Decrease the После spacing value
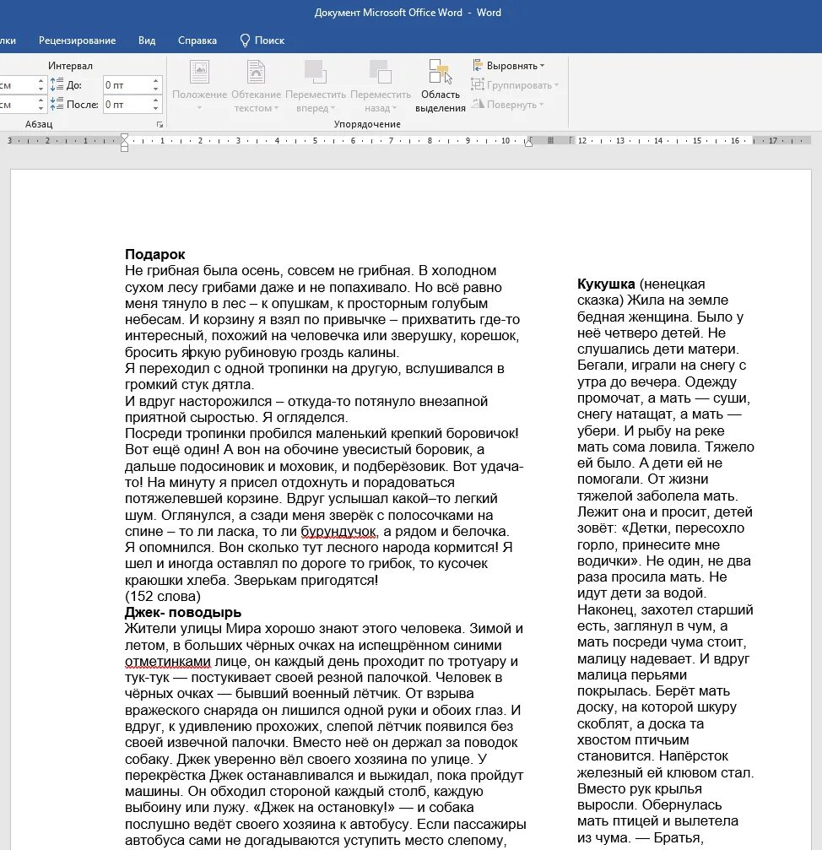 (x=156, y=108)
